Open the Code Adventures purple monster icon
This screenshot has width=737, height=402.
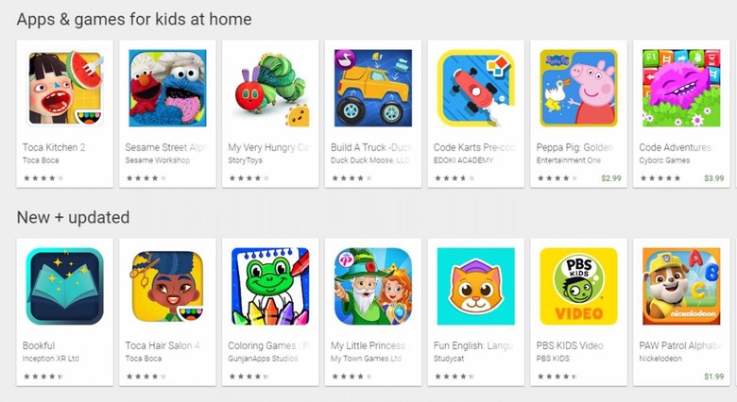tap(681, 88)
